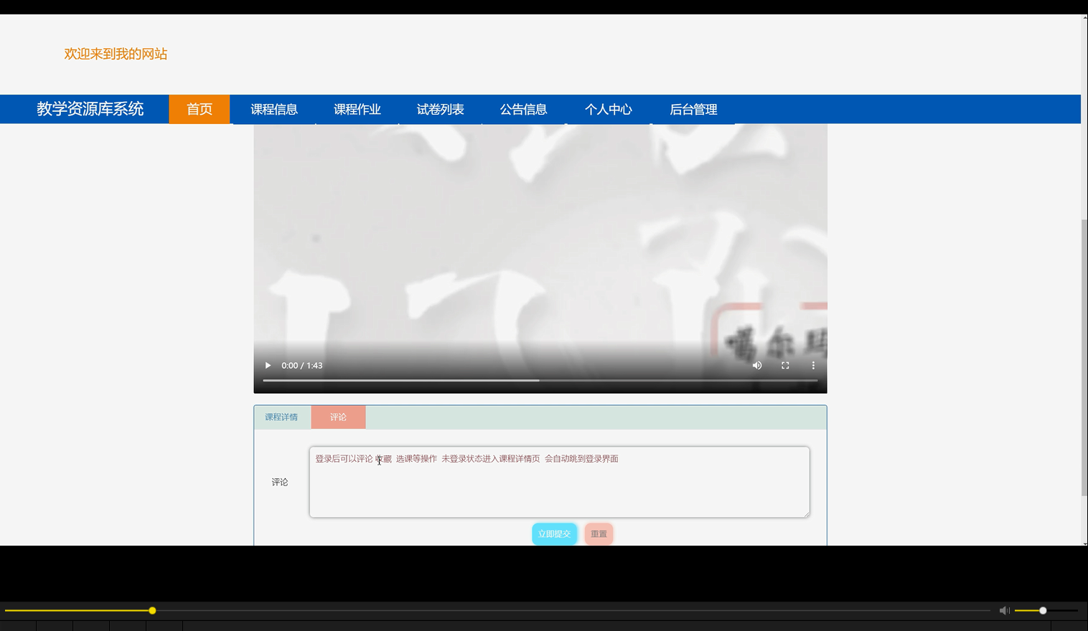Select the 评论 tab
Viewport: 1088px width, 631px height.
[x=338, y=417]
